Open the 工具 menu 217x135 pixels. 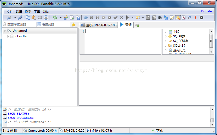(37, 12)
